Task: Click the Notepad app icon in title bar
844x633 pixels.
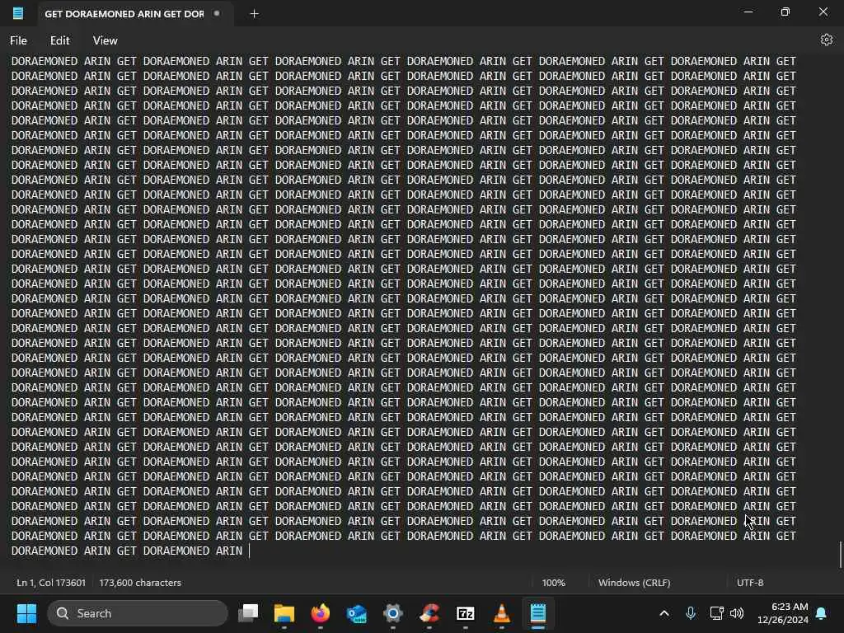Action: [x=18, y=13]
